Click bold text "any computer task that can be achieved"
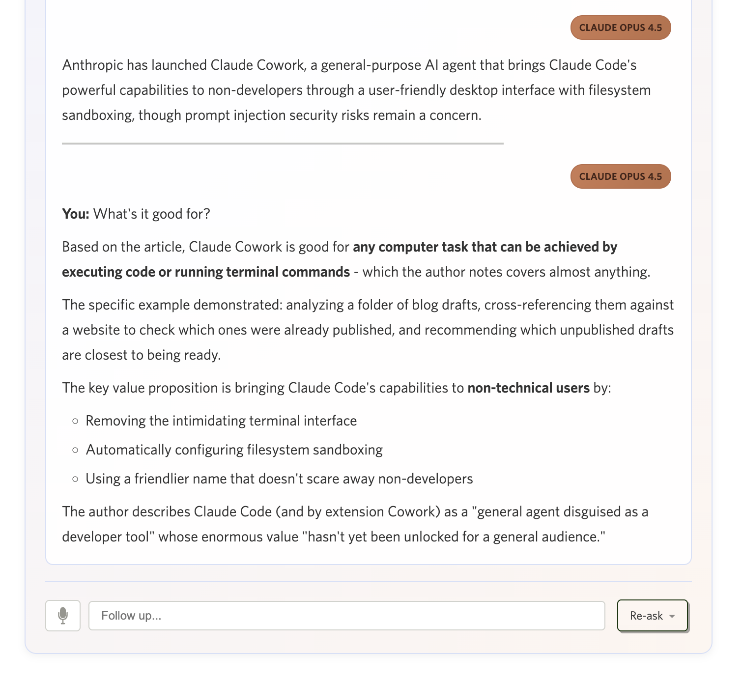 coord(485,247)
